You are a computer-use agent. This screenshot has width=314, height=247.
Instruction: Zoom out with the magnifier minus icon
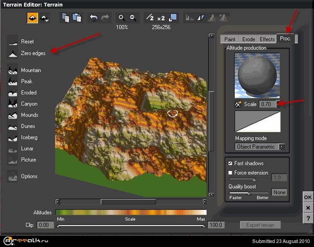pyautogui.click(x=133, y=18)
